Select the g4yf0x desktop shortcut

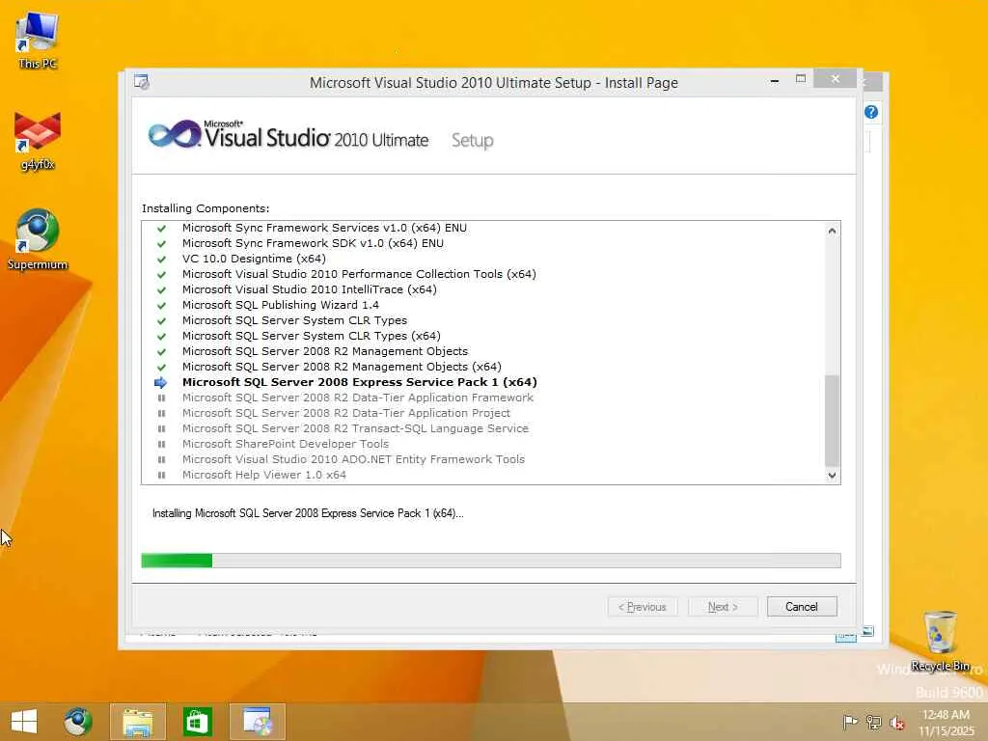pos(38,141)
